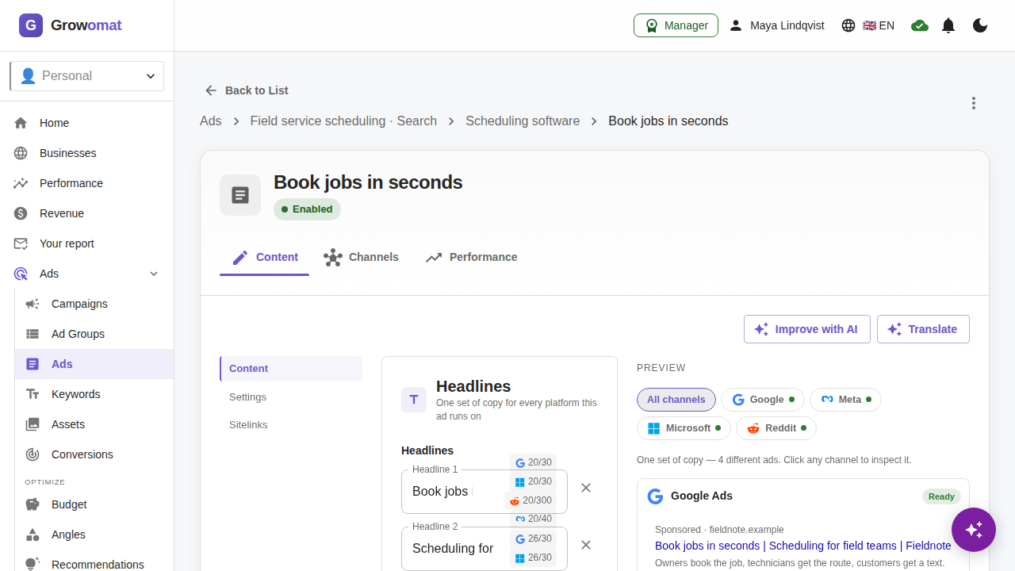Switch to the Channels tab
The image size is (1015, 571).
pos(361,258)
